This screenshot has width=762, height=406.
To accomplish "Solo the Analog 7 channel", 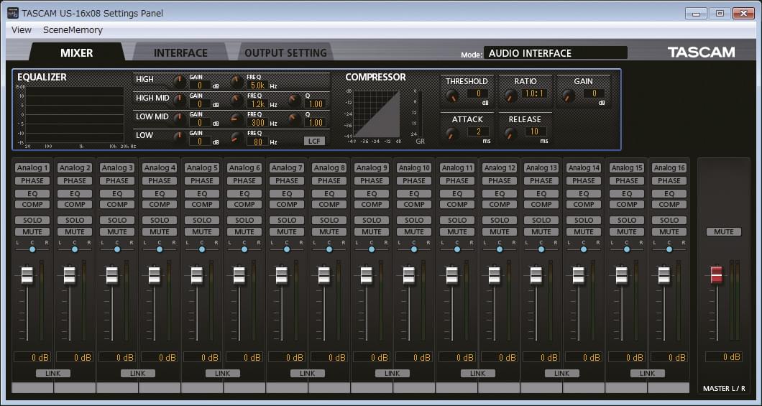I will click(x=288, y=220).
